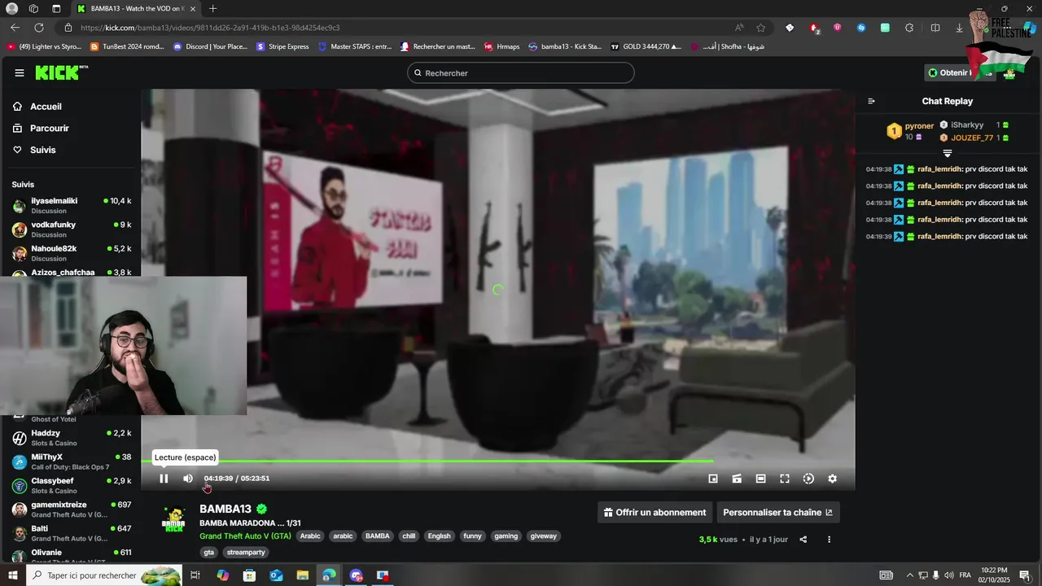Open gamemixtreize channel in followed list

[71, 509]
